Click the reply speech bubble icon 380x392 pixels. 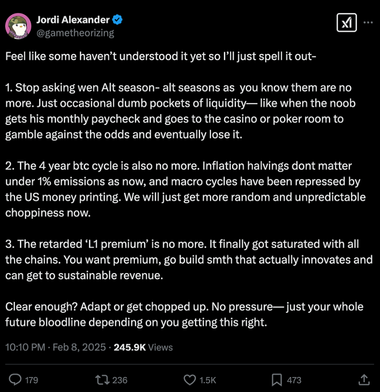pyautogui.click(x=16, y=380)
